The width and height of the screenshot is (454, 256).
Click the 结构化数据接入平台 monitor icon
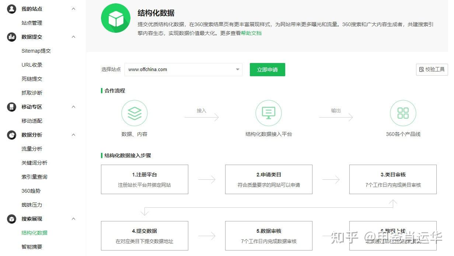pos(269,113)
